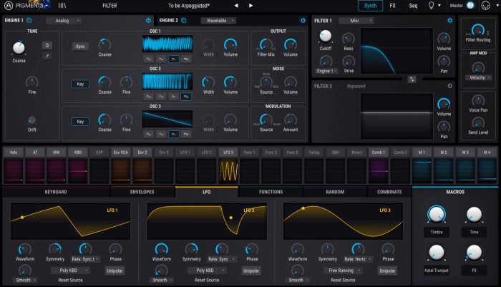Open LFO 1 Poly KBD retrigger dropdown
The height and width of the screenshot is (287, 501).
(x=70, y=271)
